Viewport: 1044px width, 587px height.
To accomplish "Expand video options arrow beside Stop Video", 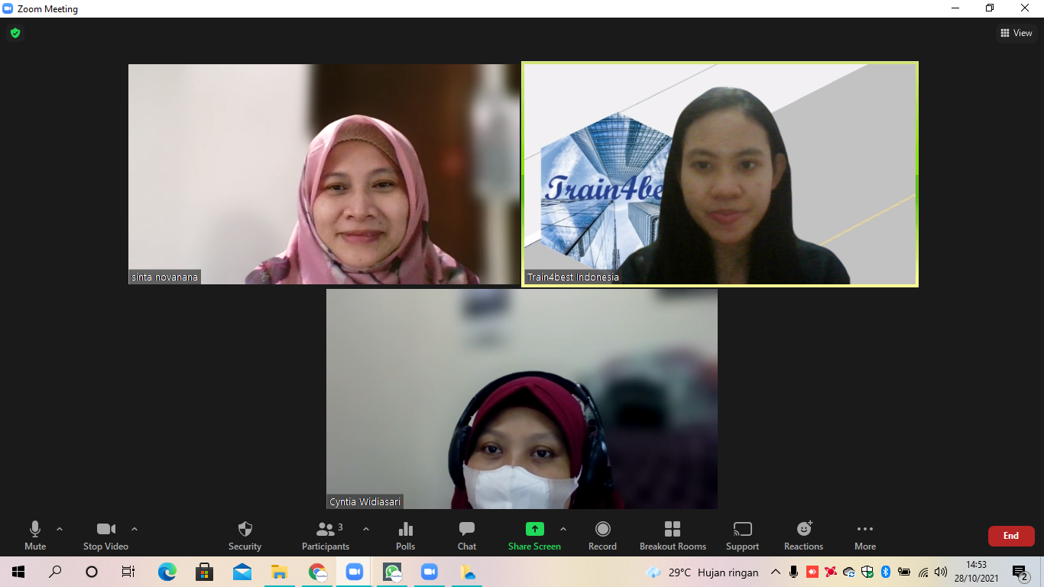I will tap(135, 529).
